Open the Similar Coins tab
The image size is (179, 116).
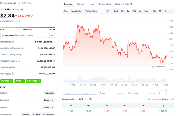(x=105, y=4)
